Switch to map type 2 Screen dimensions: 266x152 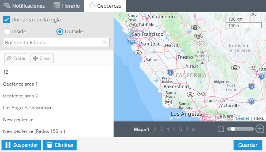tap(155, 129)
